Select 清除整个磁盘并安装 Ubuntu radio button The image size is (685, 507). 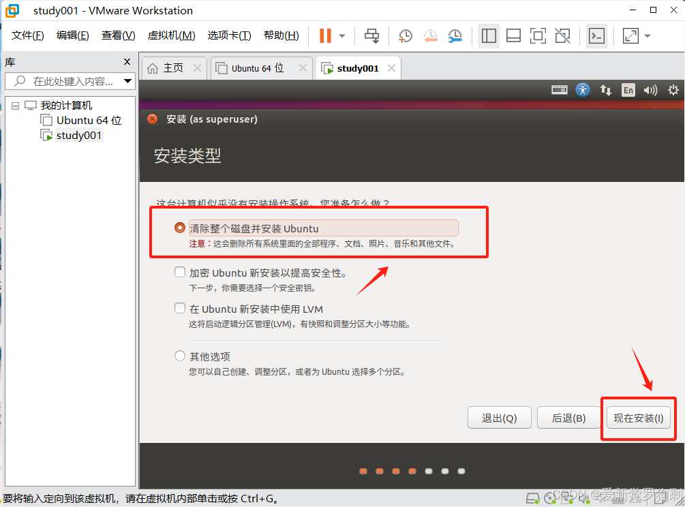[179, 228]
